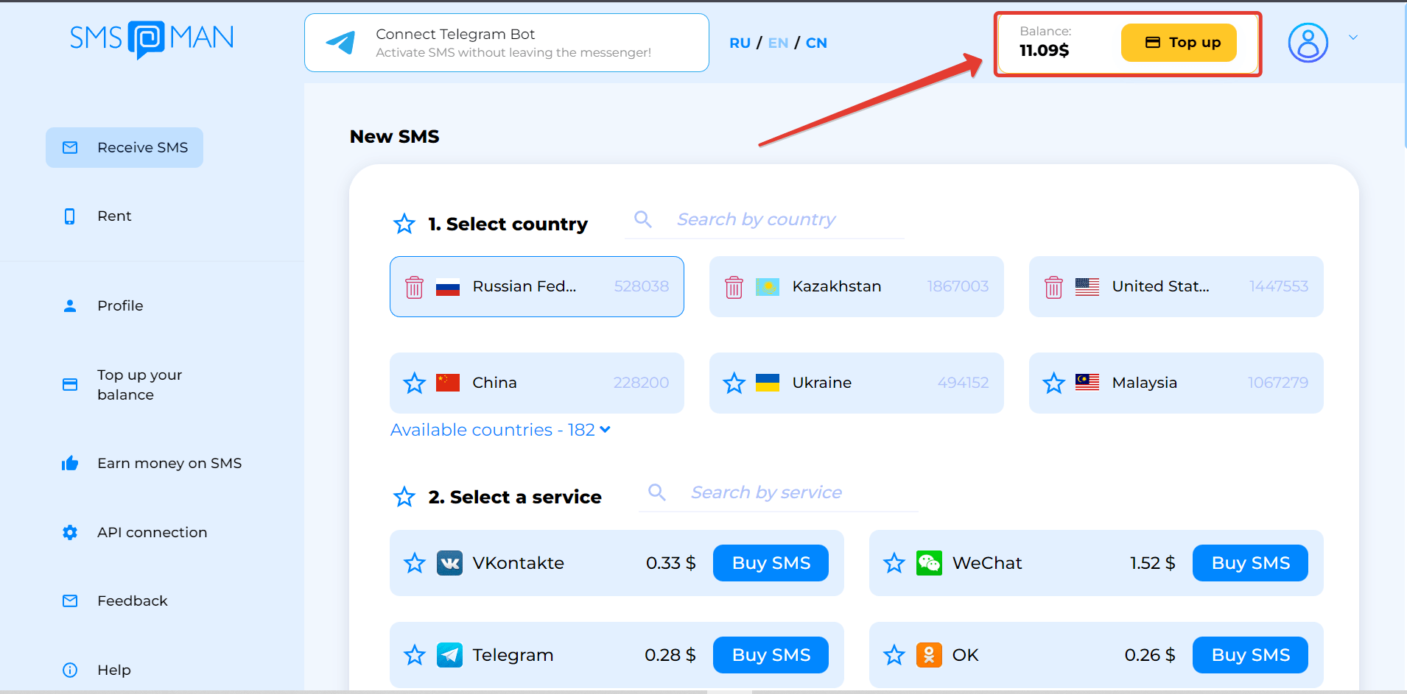Switch language to EN
This screenshot has height=694, width=1407.
tap(778, 43)
